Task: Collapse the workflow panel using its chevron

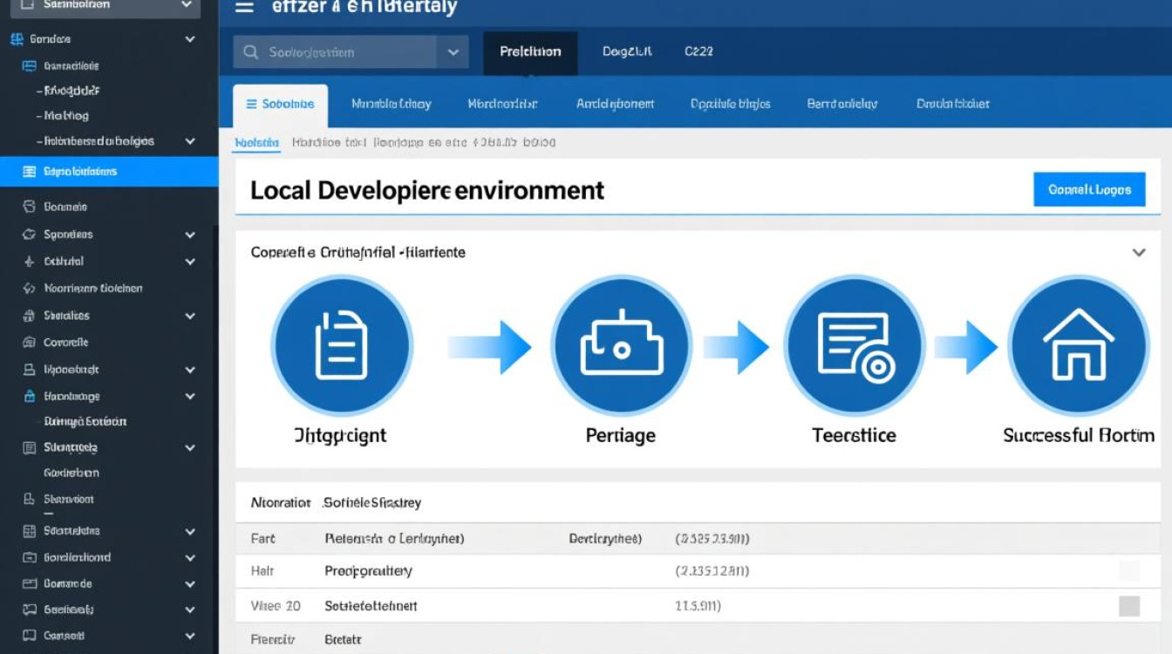Action: [1138, 253]
